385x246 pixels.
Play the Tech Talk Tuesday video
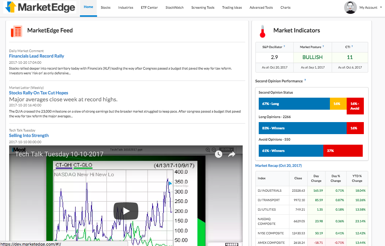[x=126, y=211]
